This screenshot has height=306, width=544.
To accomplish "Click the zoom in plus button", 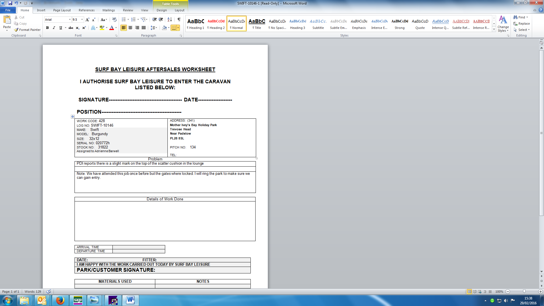I will tap(540, 292).
